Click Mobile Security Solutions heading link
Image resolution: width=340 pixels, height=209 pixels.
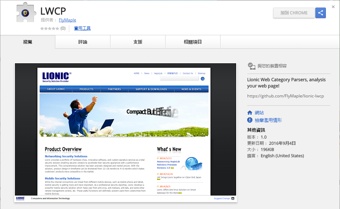(62, 179)
